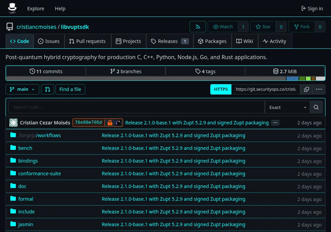The image size is (331, 232).
Task: Switch to the Activity tab
Action: (275, 41)
